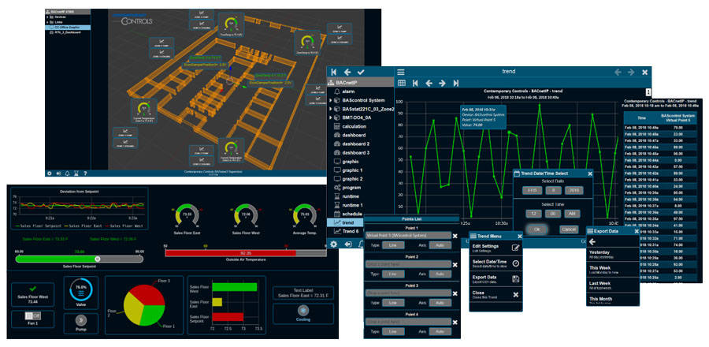
Task: Click the table grid view icon
Action: 401,83
